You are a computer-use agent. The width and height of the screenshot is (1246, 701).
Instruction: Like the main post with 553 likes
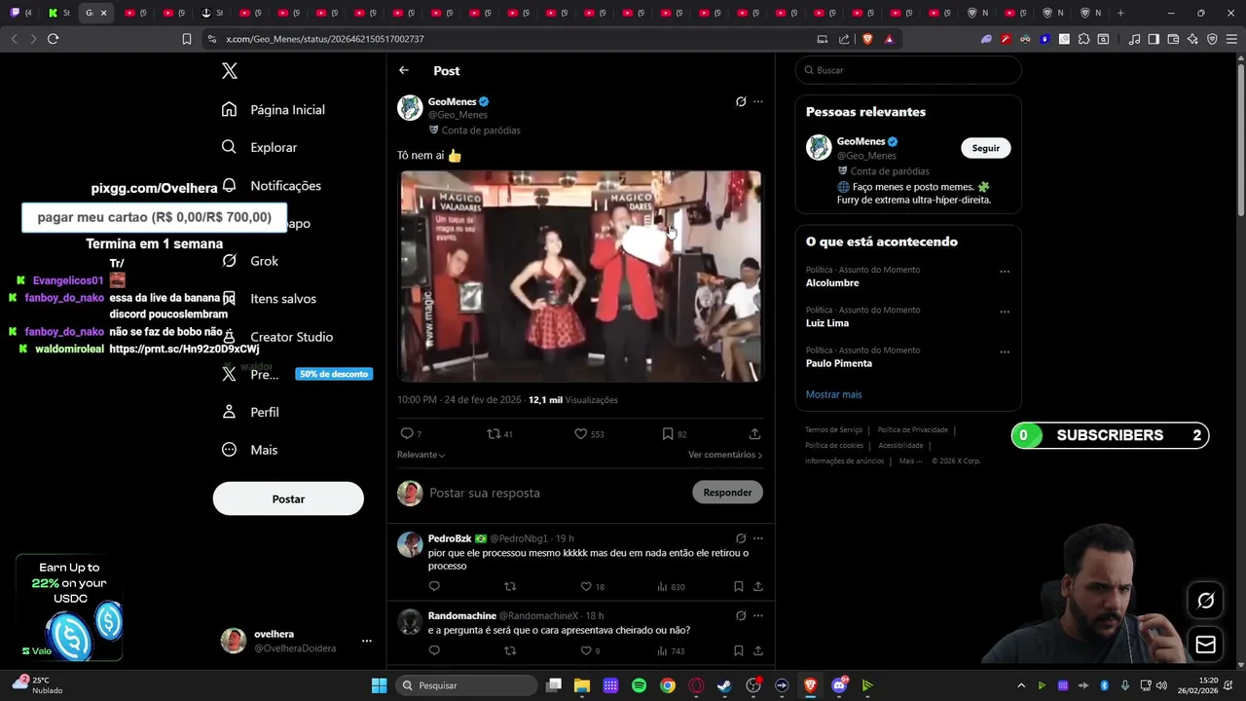coord(580,433)
